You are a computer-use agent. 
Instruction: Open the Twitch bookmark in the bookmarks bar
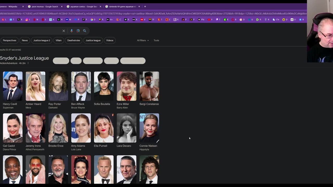point(219,19)
